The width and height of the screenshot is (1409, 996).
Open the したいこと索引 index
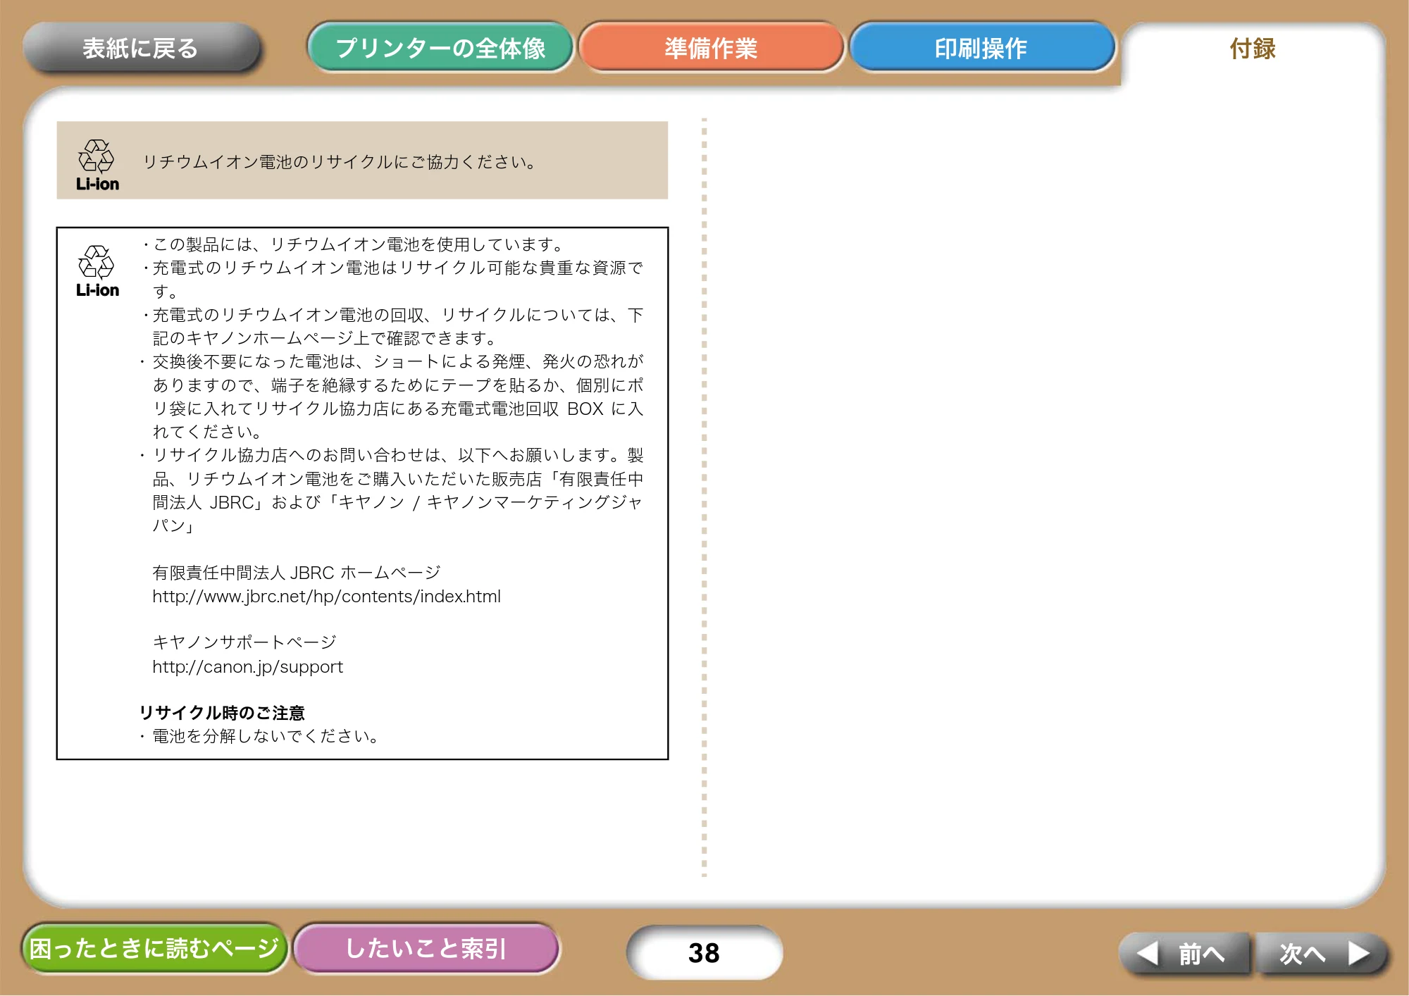pos(426,949)
